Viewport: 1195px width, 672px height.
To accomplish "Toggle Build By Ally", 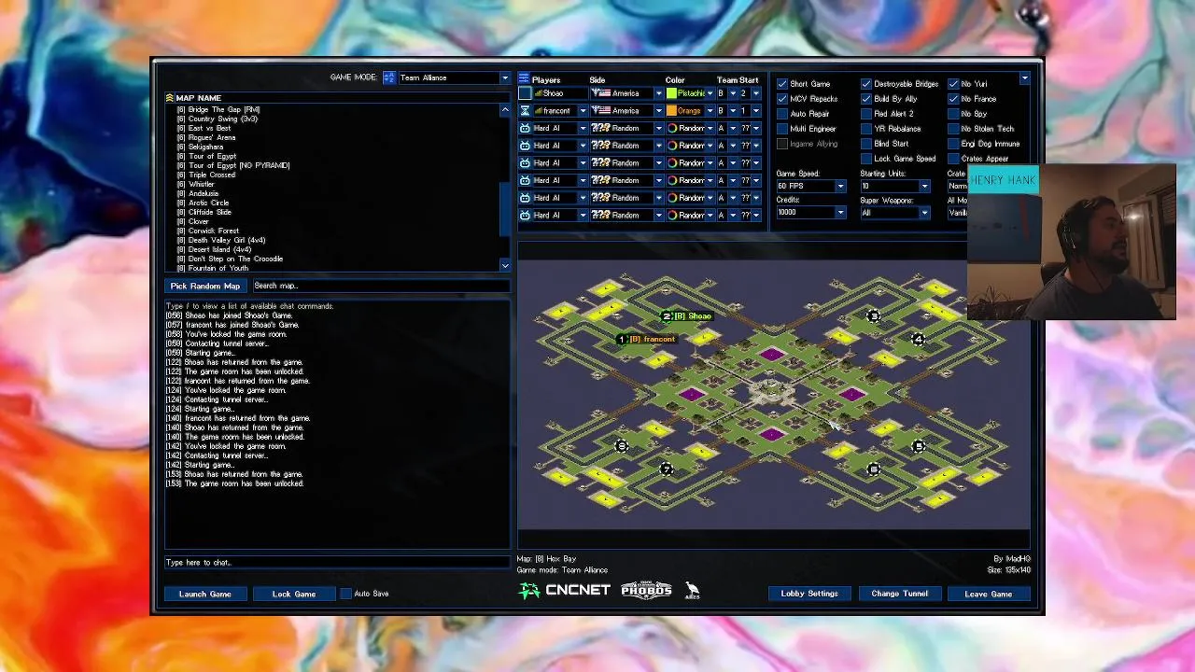I will coord(866,99).
